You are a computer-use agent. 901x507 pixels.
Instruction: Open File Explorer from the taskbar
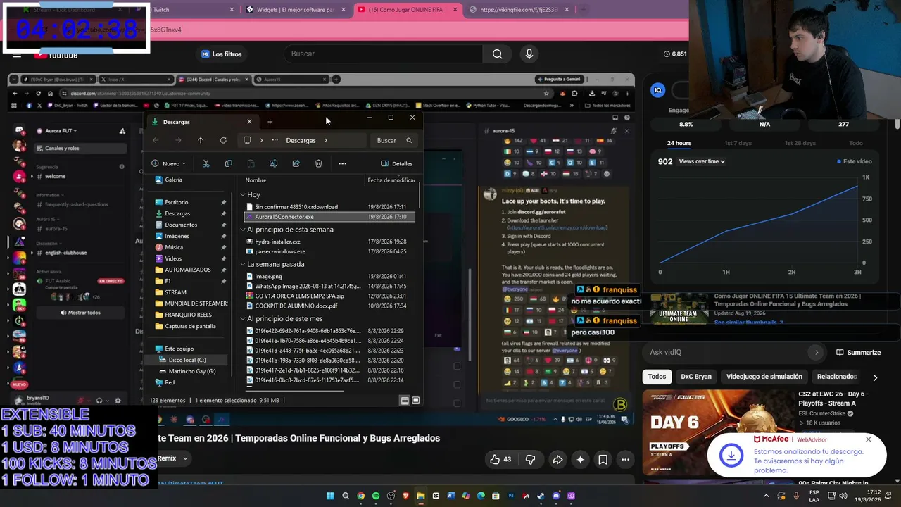coord(421,496)
